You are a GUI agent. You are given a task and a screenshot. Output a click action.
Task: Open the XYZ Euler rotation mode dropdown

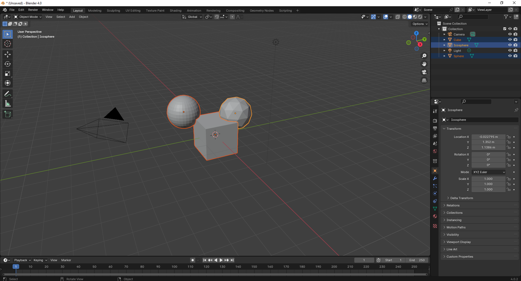pos(489,172)
